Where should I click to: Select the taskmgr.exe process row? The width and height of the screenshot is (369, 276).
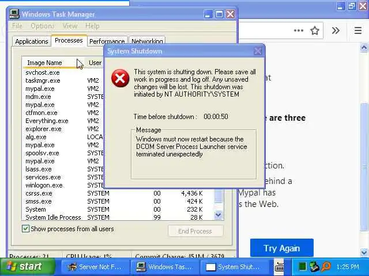click(x=63, y=80)
